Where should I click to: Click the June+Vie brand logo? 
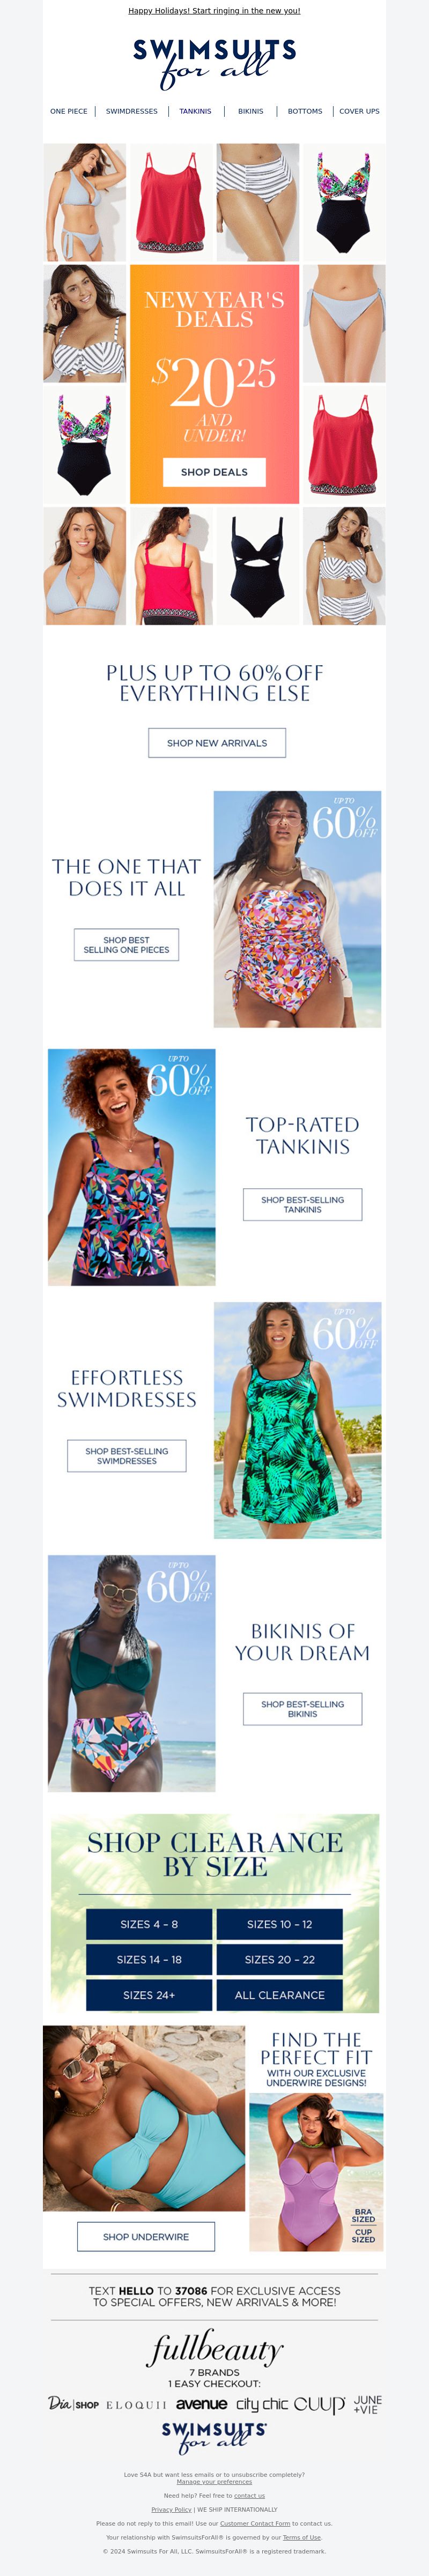[367, 2404]
